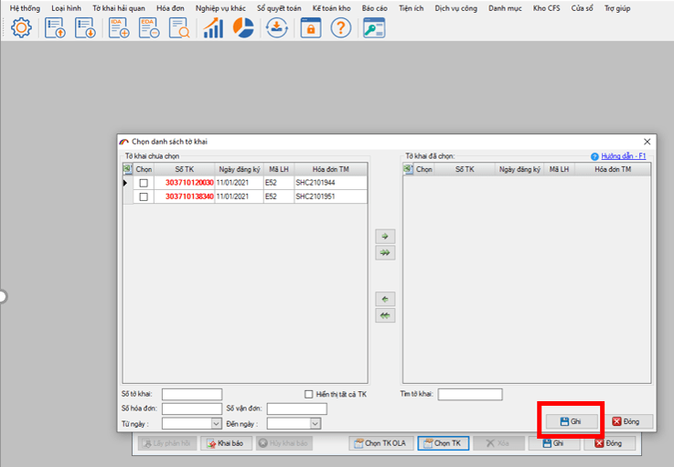Viewport: 674px width, 467px height.
Task: Click the IDA import declaration icon
Action: click(120, 28)
